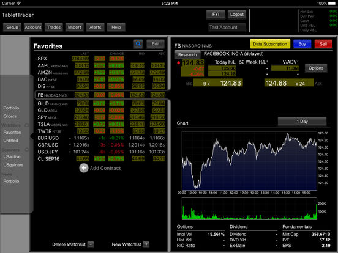
Task: Select the GILD row in Favorites
Action: click(x=101, y=103)
